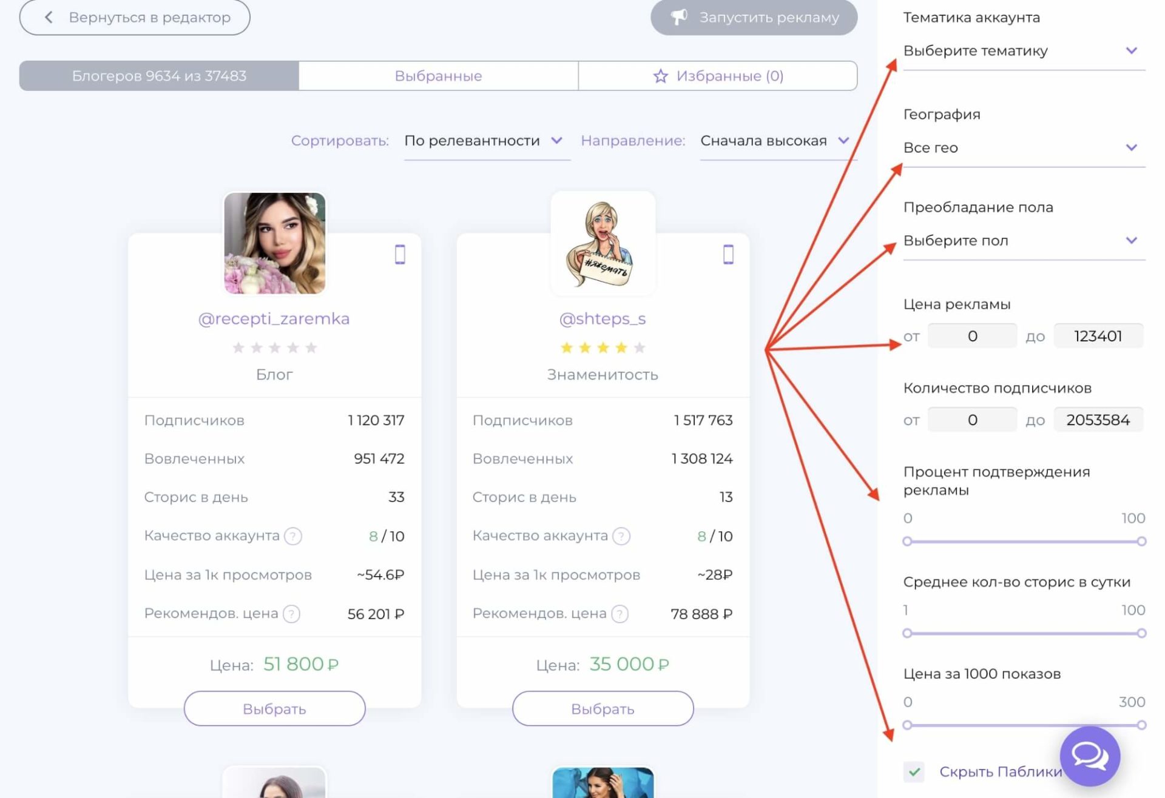This screenshot has height=798, width=1165.
Task: Click the Знаменитость category label
Action: 603,375
